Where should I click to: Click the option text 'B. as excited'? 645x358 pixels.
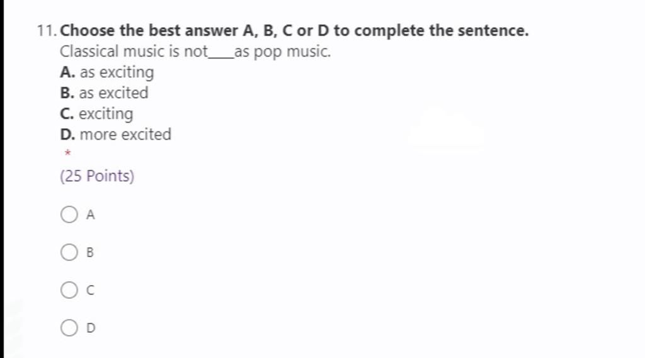104,93
